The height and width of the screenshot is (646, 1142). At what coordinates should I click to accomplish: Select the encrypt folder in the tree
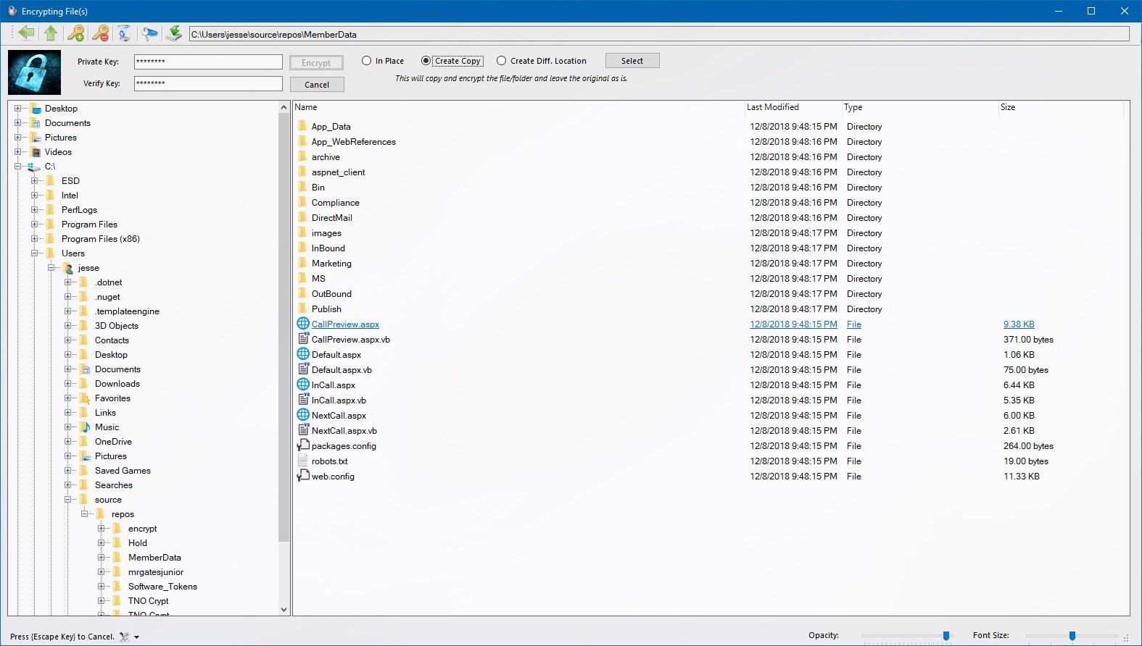click(x=143, y=529)
